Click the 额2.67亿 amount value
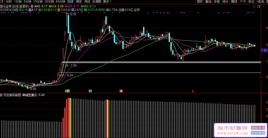Screen dimensions: 268x138 [x=77, y=10]
